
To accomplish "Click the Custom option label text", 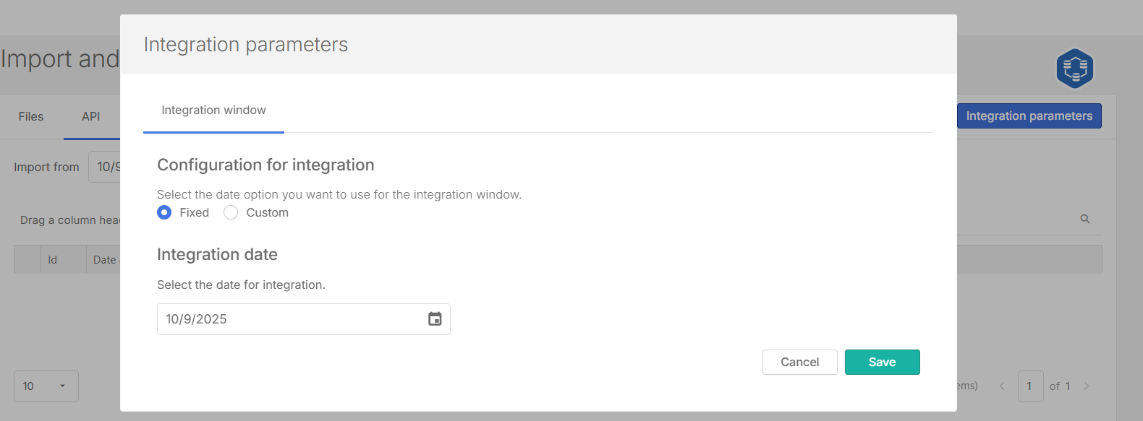I will pos(267,212).
